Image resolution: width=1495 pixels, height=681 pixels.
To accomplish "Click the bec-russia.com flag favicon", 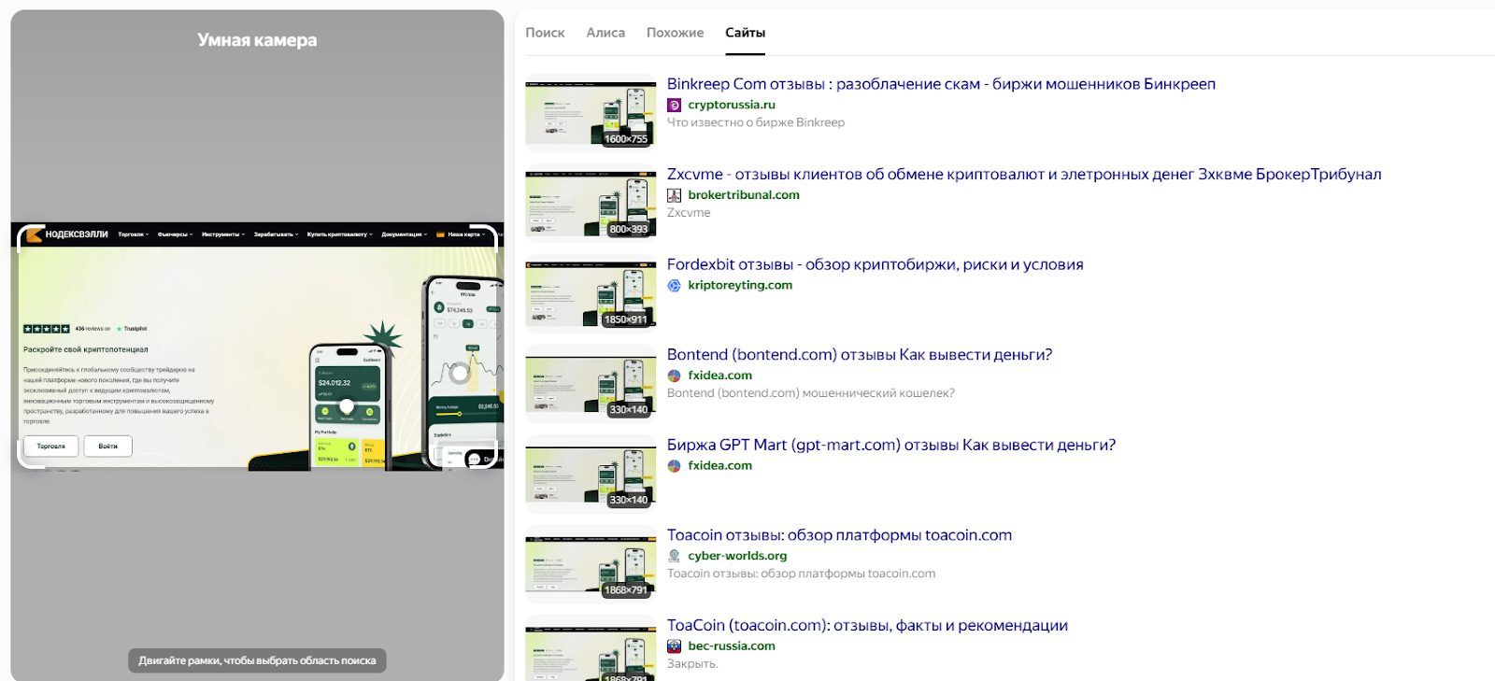I will click(x=674, y=646).
